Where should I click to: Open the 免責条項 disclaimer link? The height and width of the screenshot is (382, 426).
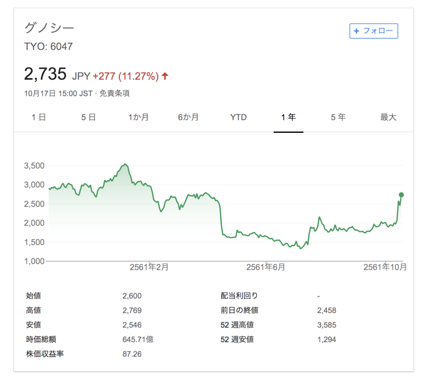click(115, 94)
